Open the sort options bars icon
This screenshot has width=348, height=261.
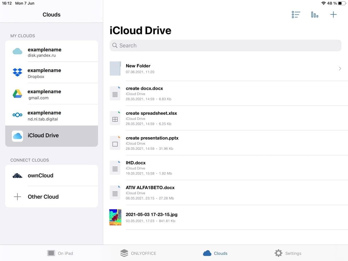pos(315,15)
